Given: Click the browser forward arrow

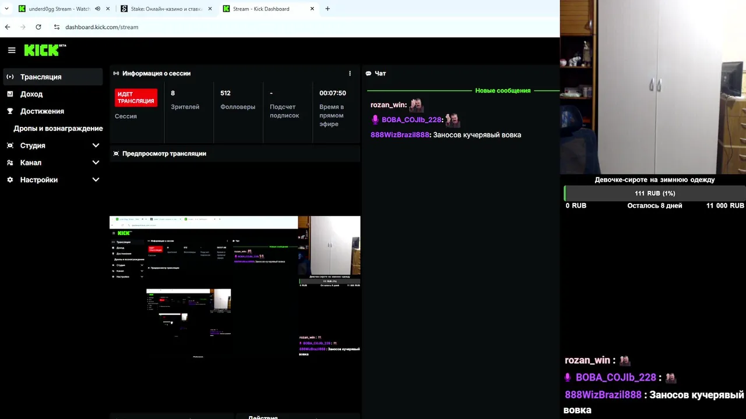Looking at the screenshot, I should coord(23,27).
